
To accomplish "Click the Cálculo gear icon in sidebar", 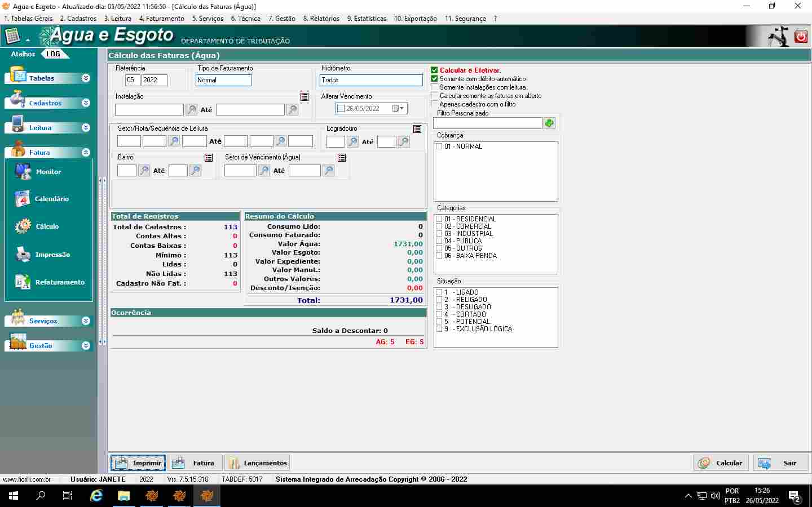I will click(23, 226).
